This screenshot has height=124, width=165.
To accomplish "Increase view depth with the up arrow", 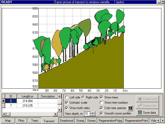I will pos(93,112).
